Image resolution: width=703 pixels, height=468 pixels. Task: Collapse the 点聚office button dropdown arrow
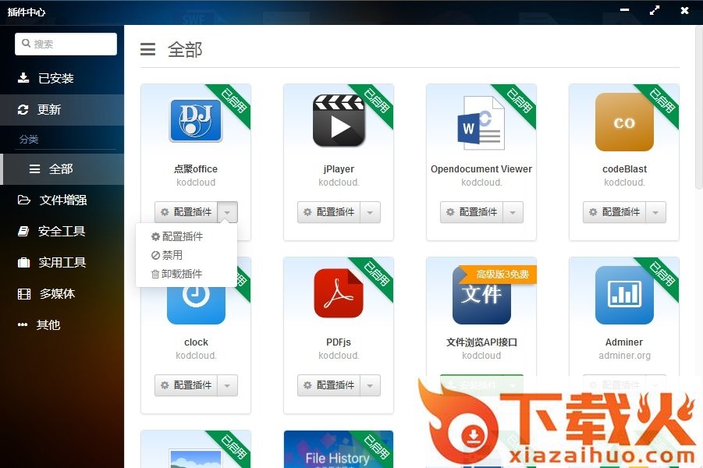(227, 212)
